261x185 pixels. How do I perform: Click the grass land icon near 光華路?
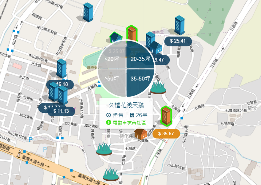point(158,87)
